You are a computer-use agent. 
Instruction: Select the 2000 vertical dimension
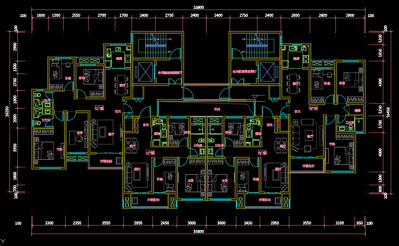coord(15,118)
